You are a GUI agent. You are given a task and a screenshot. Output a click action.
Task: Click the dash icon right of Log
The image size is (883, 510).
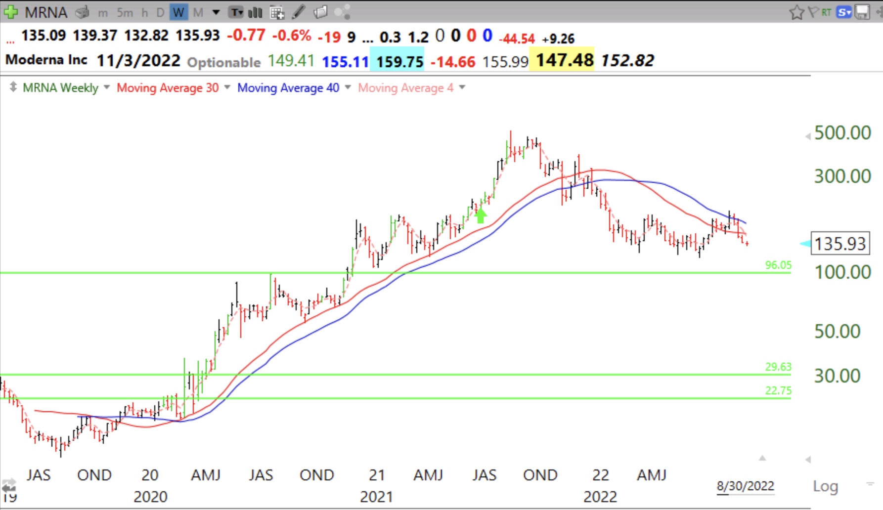point(870,484)
